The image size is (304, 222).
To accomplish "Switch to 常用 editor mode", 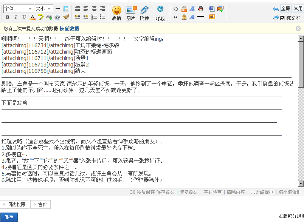I will [298, 9].
